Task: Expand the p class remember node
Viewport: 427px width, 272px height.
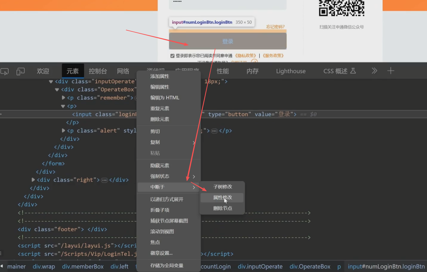Action: point(63,98)
